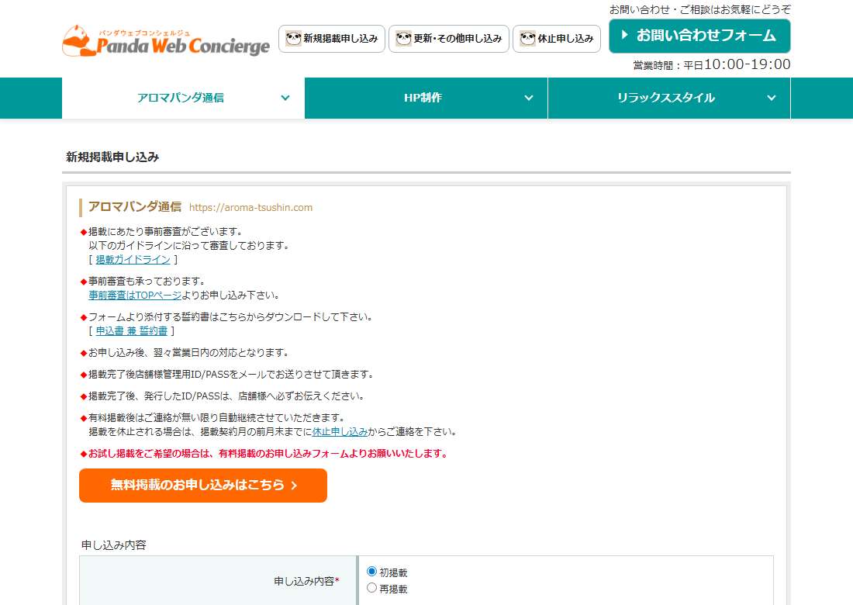Click the お申し込み後、翌々営業日内の対応 line
The image size is (853, 605).
[185, 353]
